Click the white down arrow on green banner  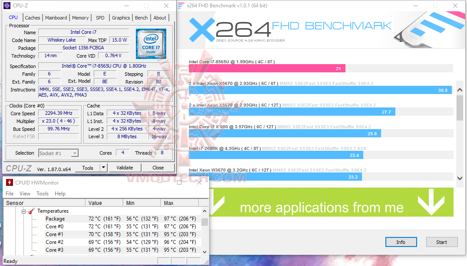click(x=431, y=202)
